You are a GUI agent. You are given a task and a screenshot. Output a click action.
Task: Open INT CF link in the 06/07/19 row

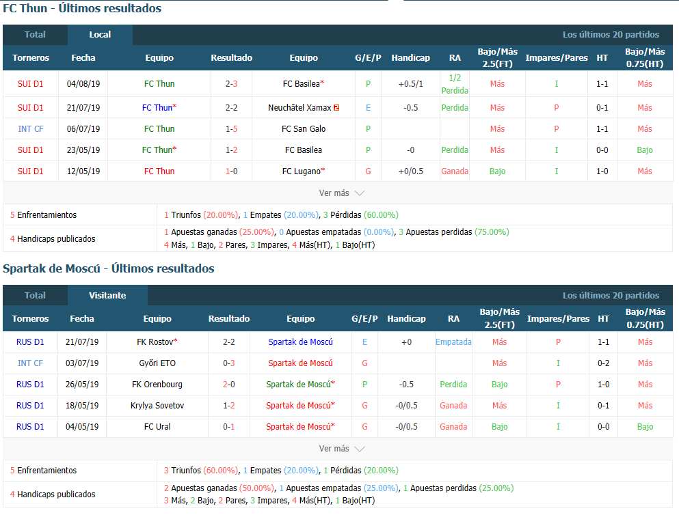30,129
